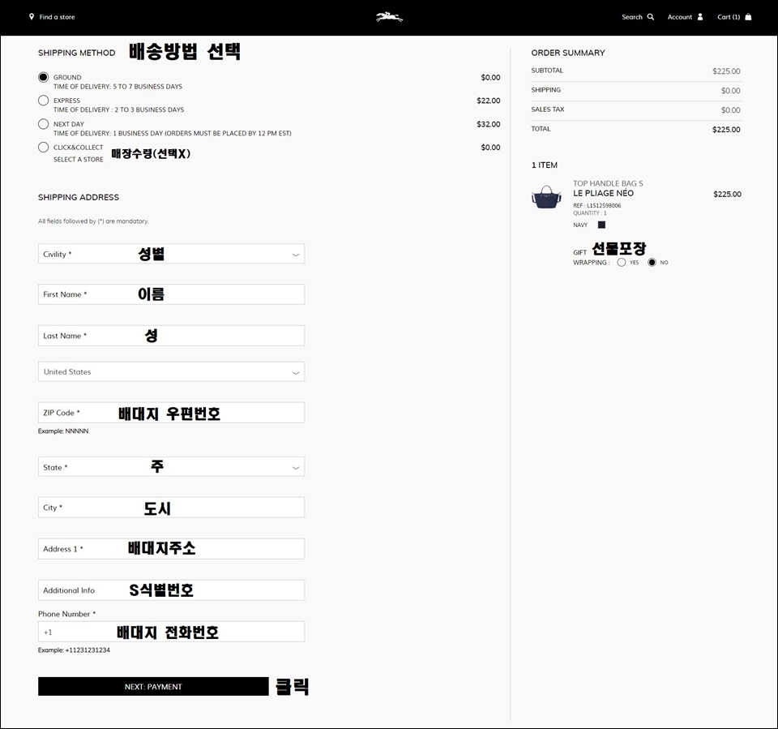Click the City input field

[171, 508]
